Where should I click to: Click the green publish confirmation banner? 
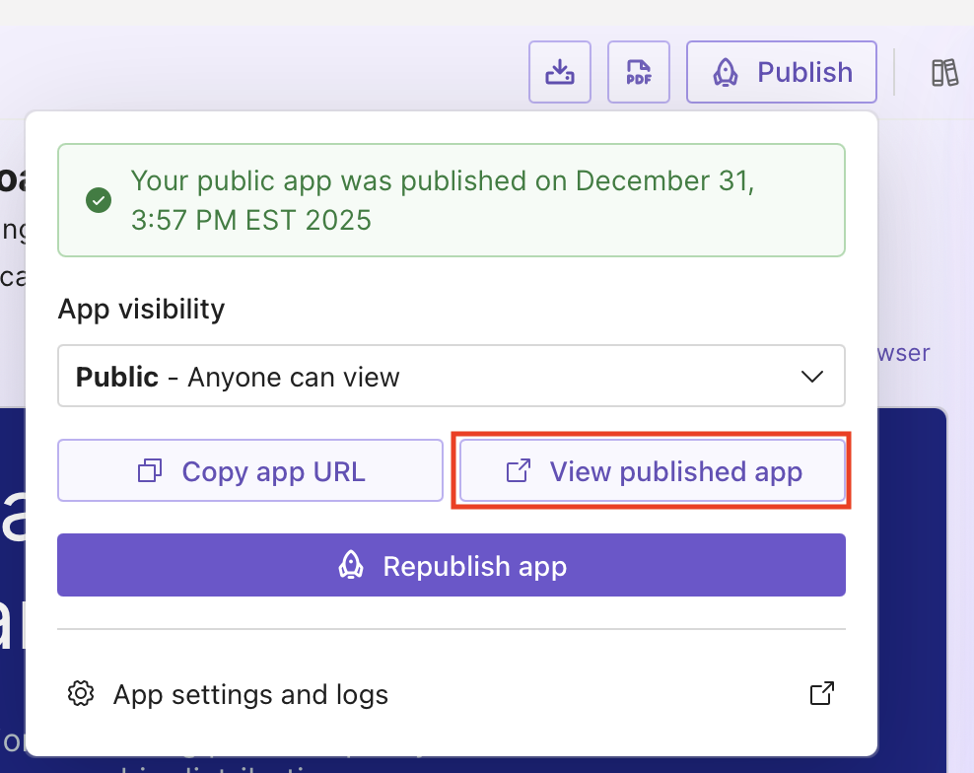point(452,200)
